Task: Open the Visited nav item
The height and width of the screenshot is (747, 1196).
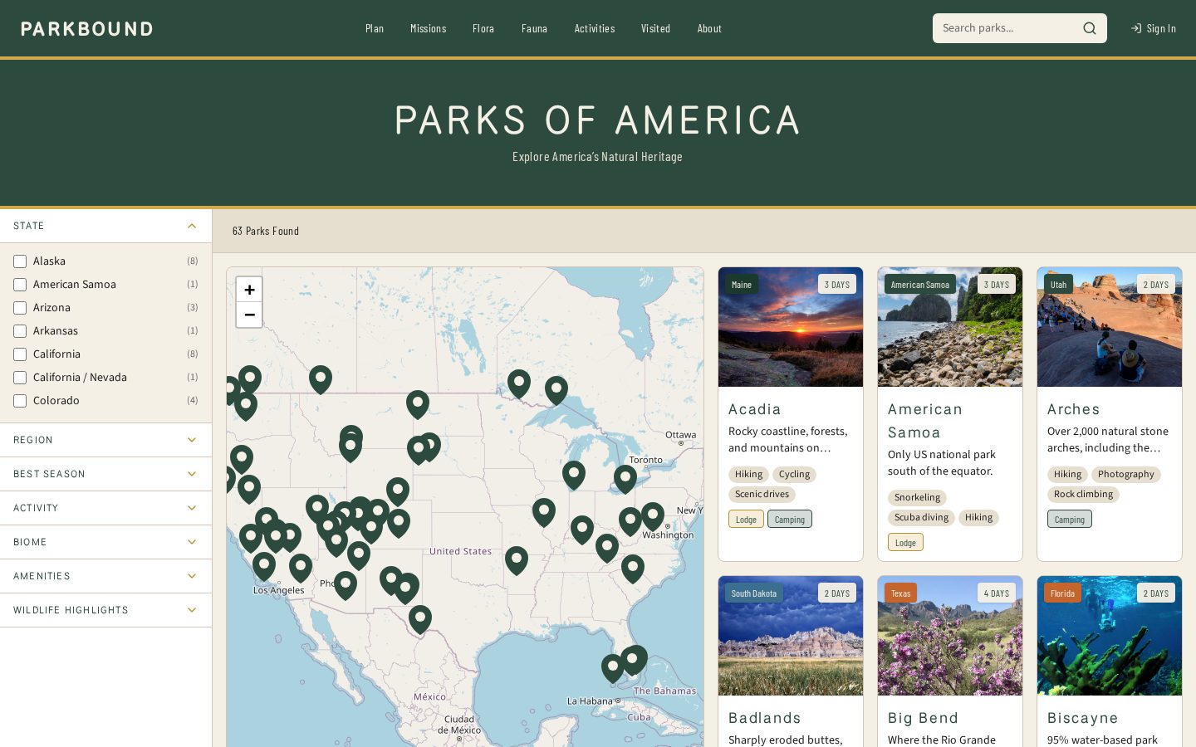Action: pos(655,28)
